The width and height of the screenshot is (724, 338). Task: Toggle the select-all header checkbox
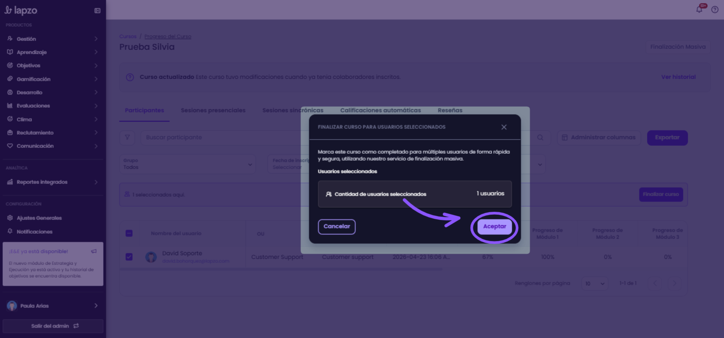coord(129,233)
